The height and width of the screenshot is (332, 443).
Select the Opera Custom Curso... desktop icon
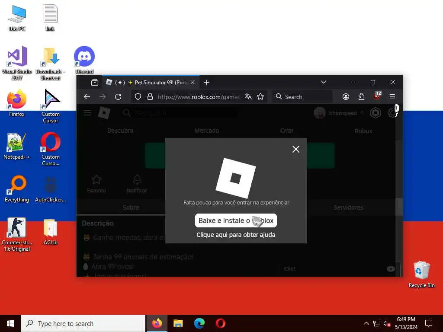50,149
